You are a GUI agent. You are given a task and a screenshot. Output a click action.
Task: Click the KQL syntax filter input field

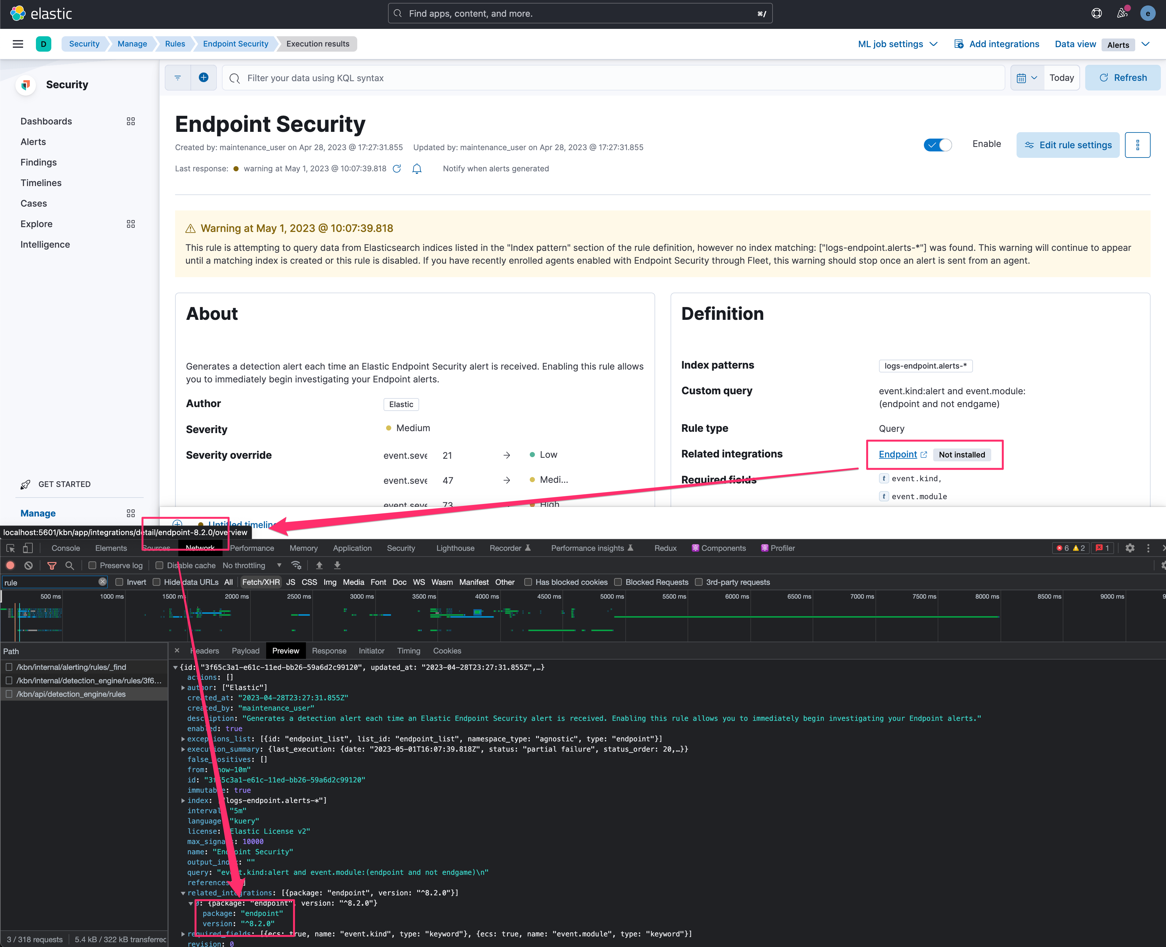tap(491, 77)
